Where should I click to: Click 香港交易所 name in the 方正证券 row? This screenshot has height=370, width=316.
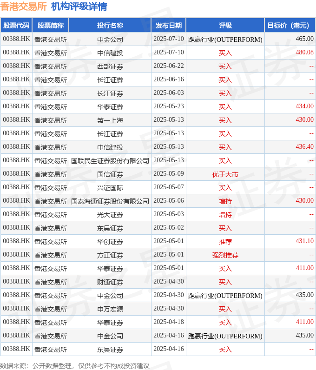51,255
